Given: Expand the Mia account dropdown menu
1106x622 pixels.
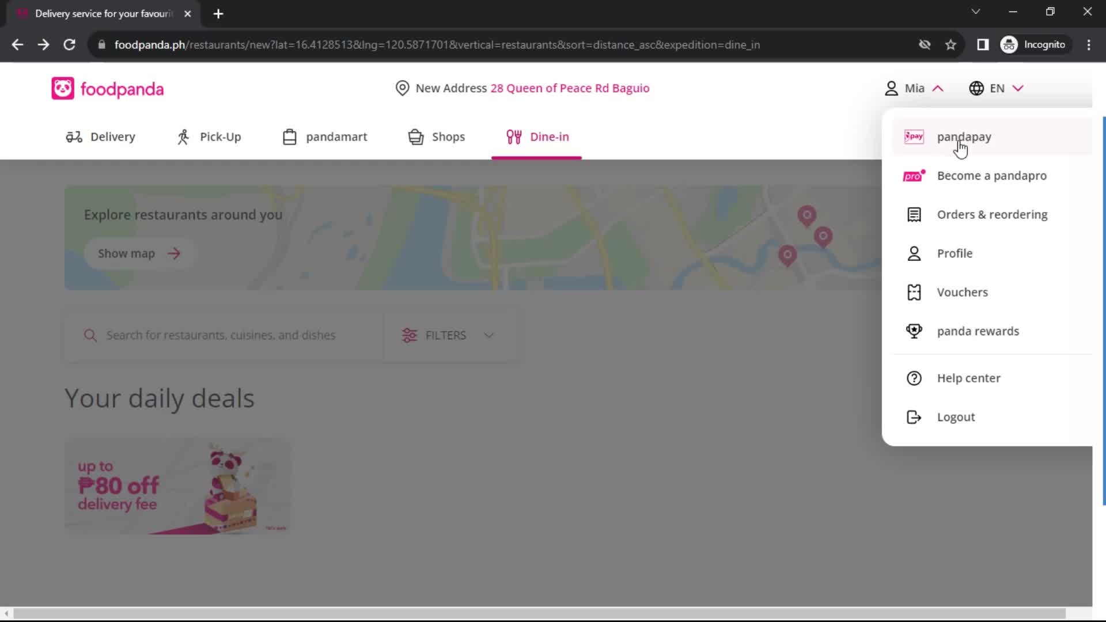Looking at the screenshot, I should 914,88.
